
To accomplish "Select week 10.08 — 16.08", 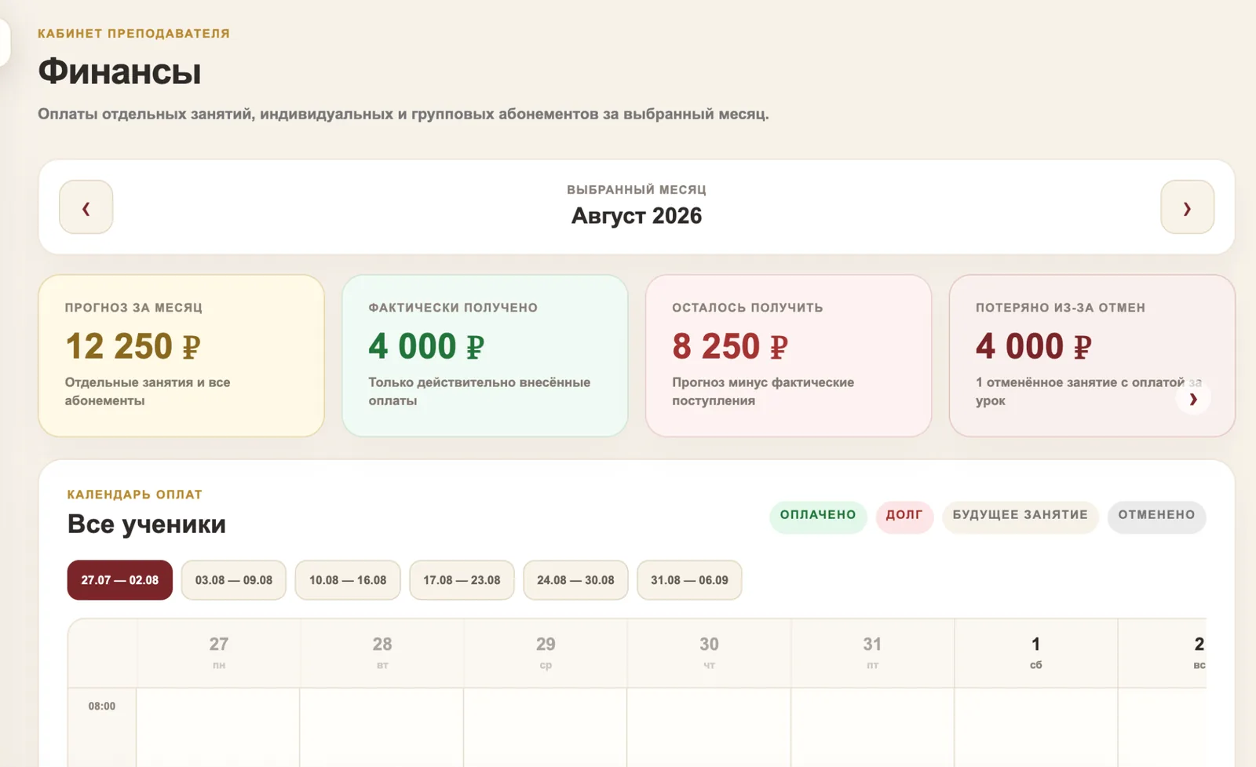I will (x=348, y=580).
